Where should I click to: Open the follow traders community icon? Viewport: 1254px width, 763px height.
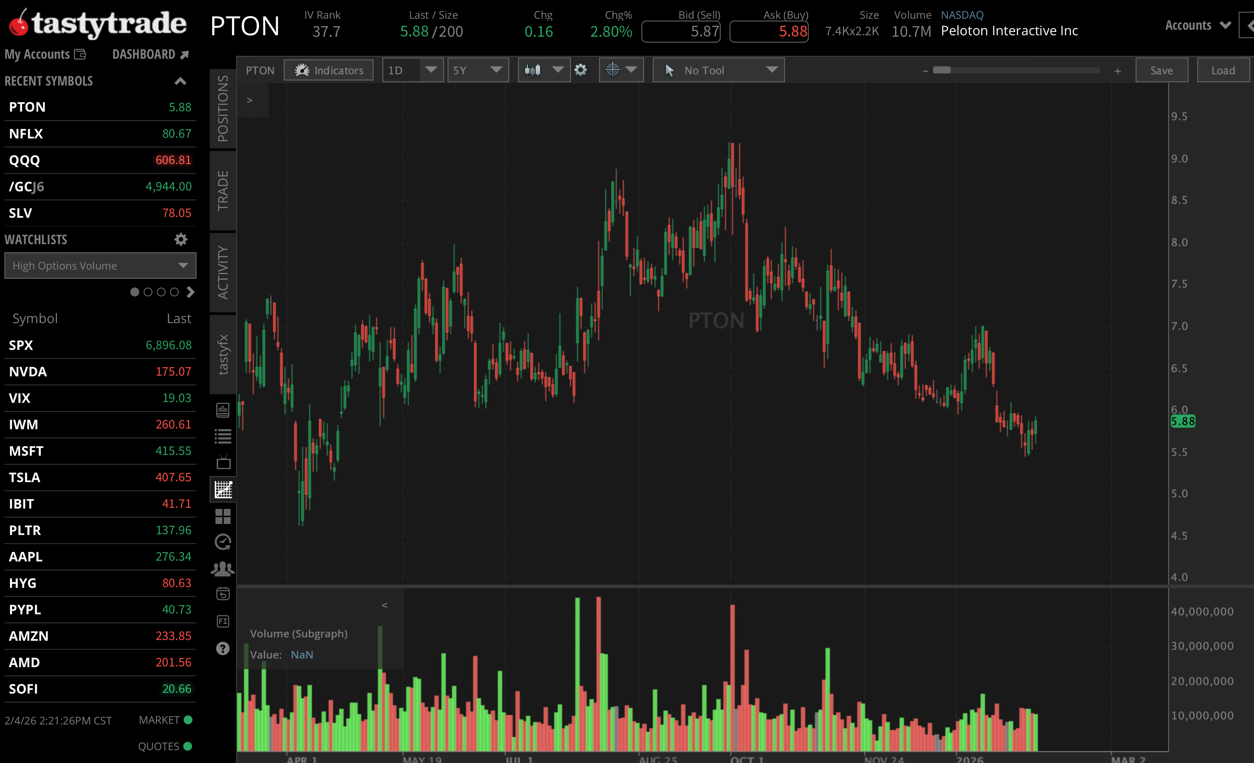[x=222, y=569]
